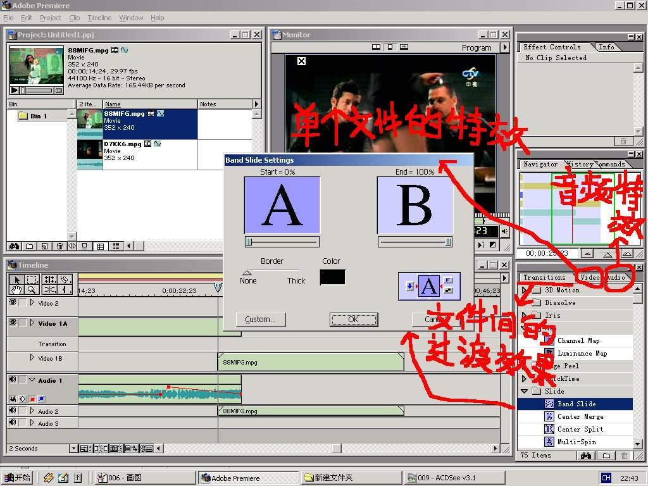Click the Dual View icon in Monitor
648x486 pixels.
tap(376, 47)
